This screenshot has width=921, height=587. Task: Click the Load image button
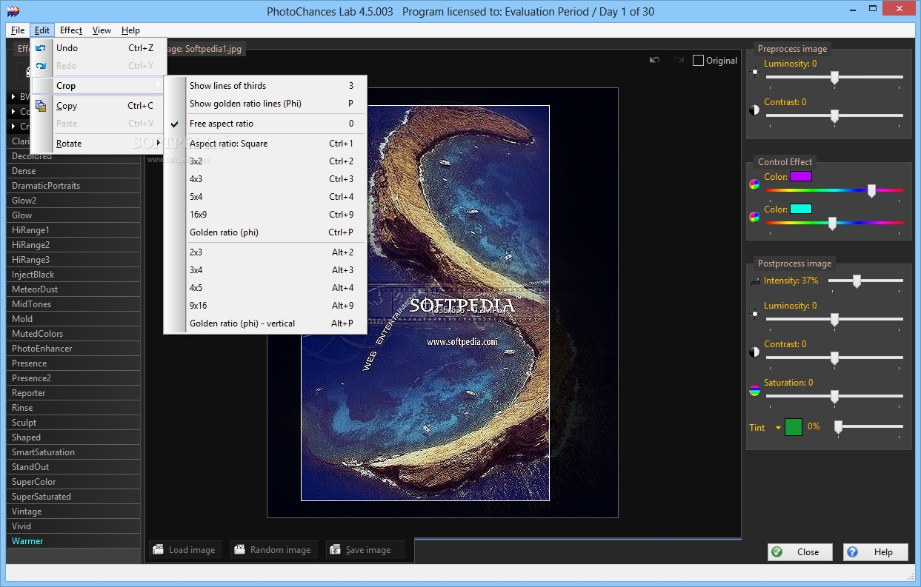(x=184, y=550)
